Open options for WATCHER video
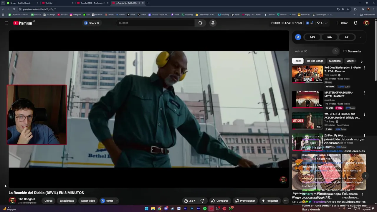Screen dimensions: 377x212 [365, 114]
